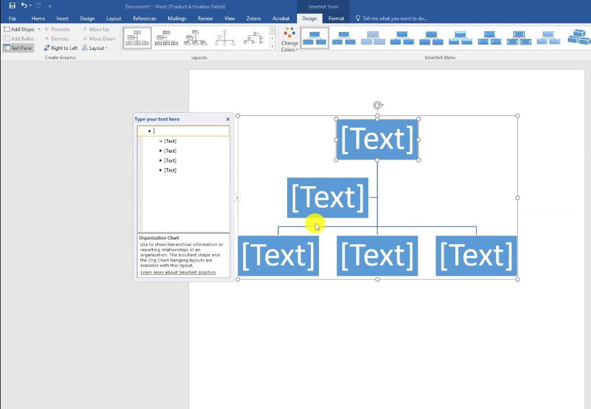Open the Add Shape dropdown arrow
Viewport: 591px width, 409px height.
pyautogui.click(x=39, y=29)
